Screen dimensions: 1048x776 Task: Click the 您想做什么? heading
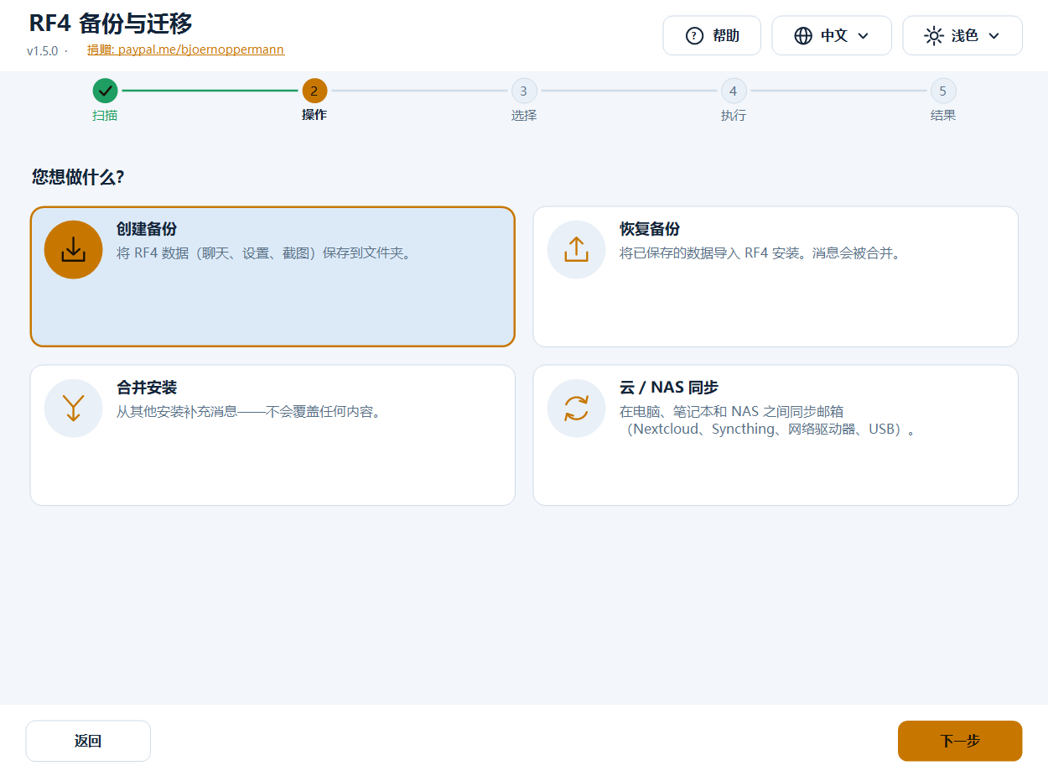(x=78, y=177)
